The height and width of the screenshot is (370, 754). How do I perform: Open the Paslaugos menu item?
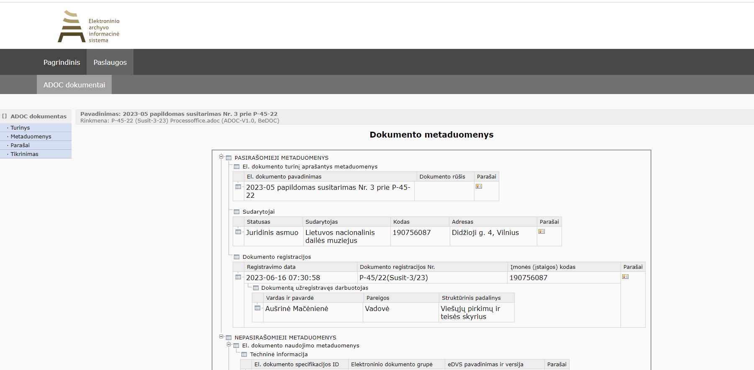click(x=110, y=62)
